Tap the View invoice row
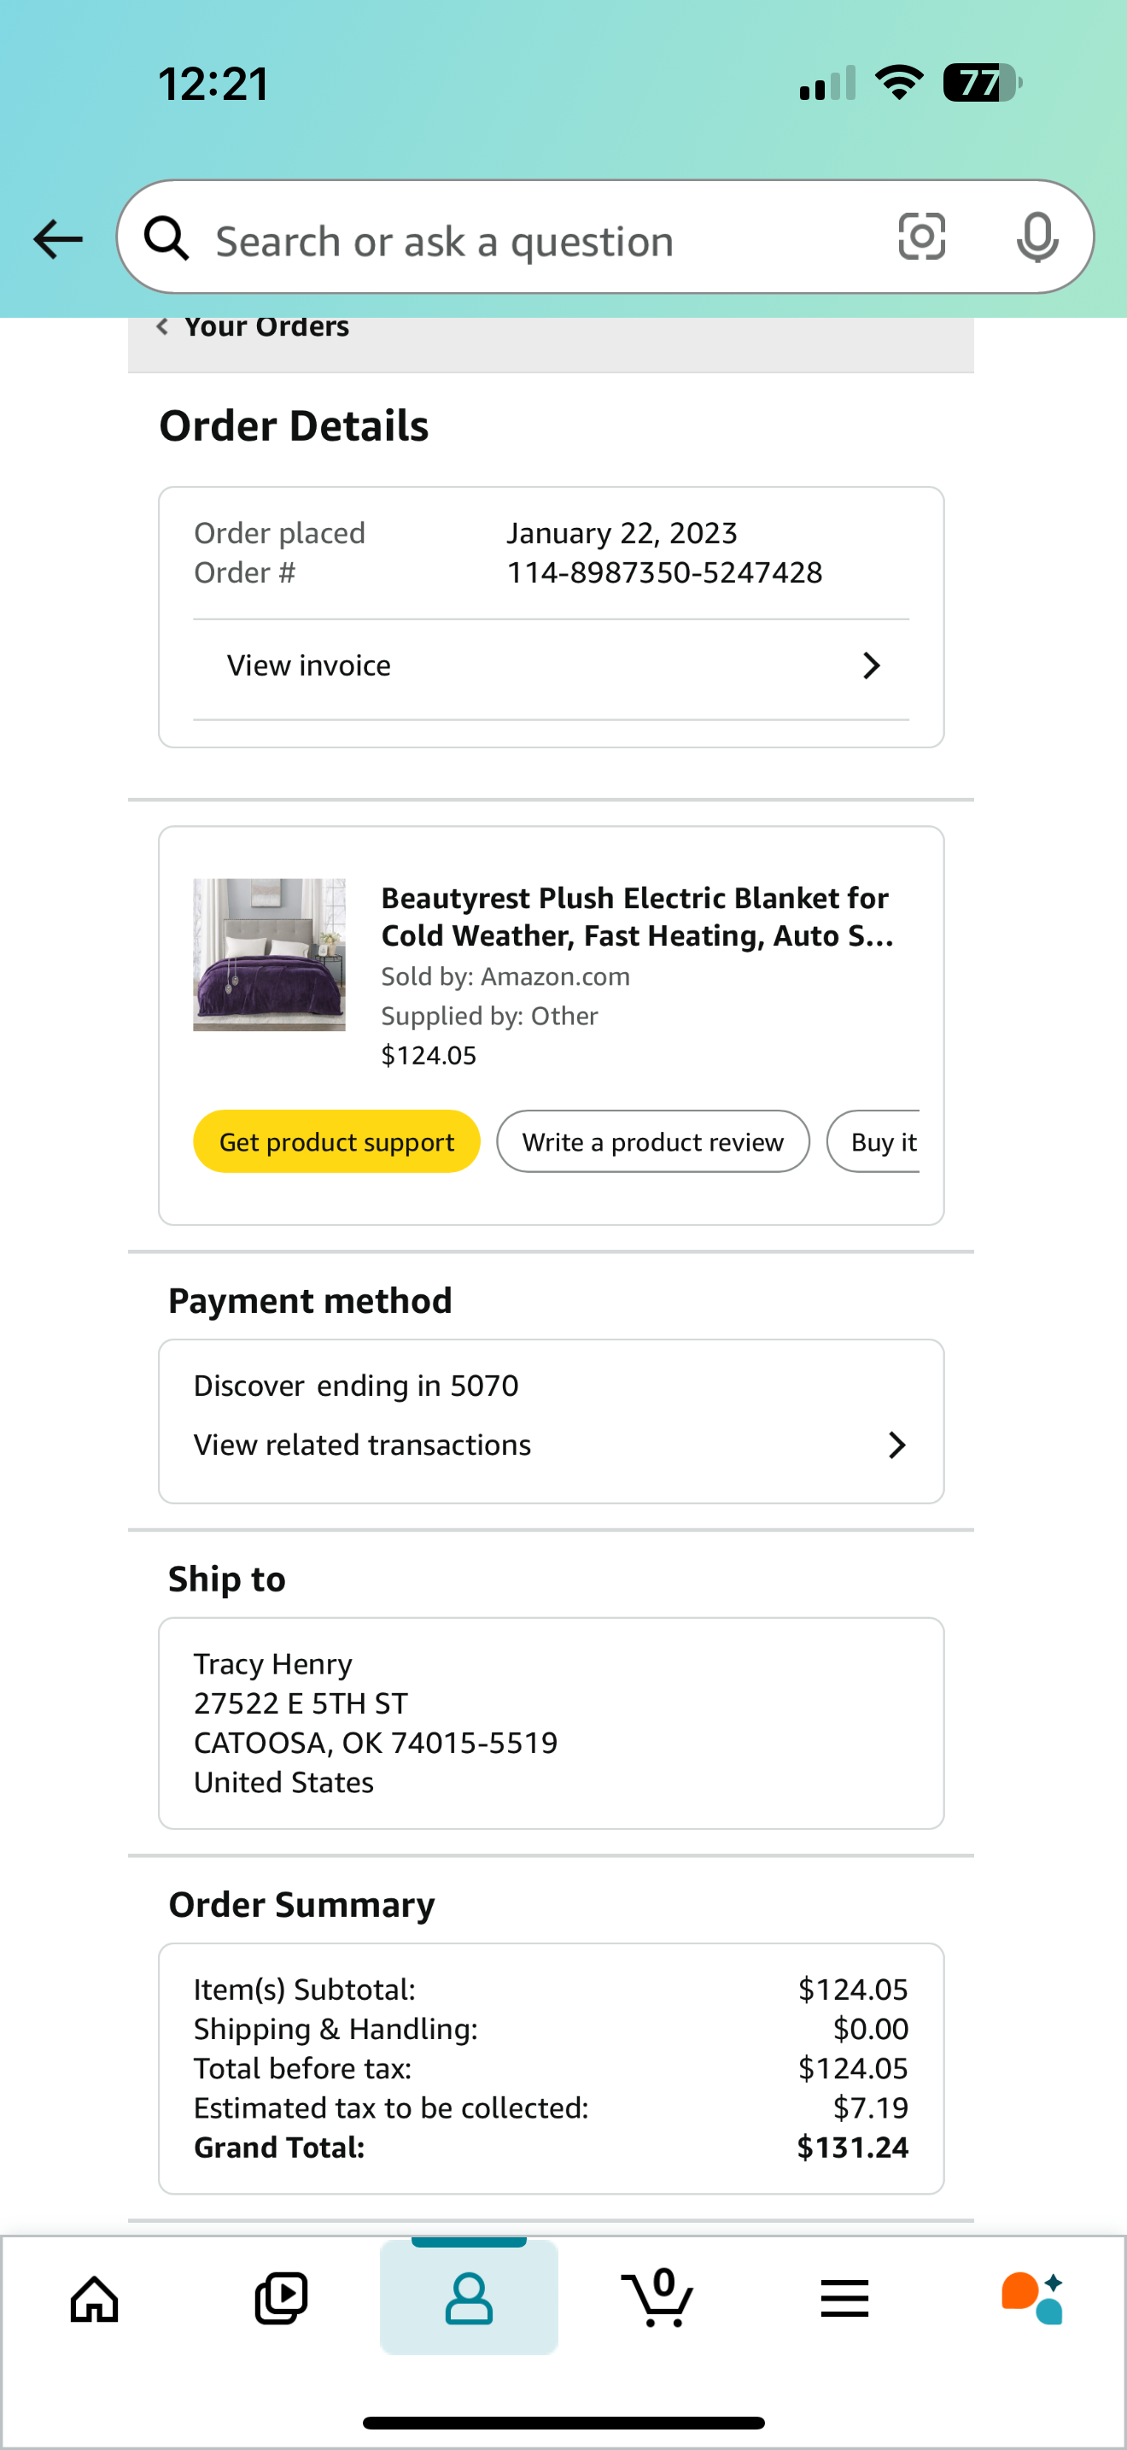This screenshot has height=2450, width=1127. (552, 665)
